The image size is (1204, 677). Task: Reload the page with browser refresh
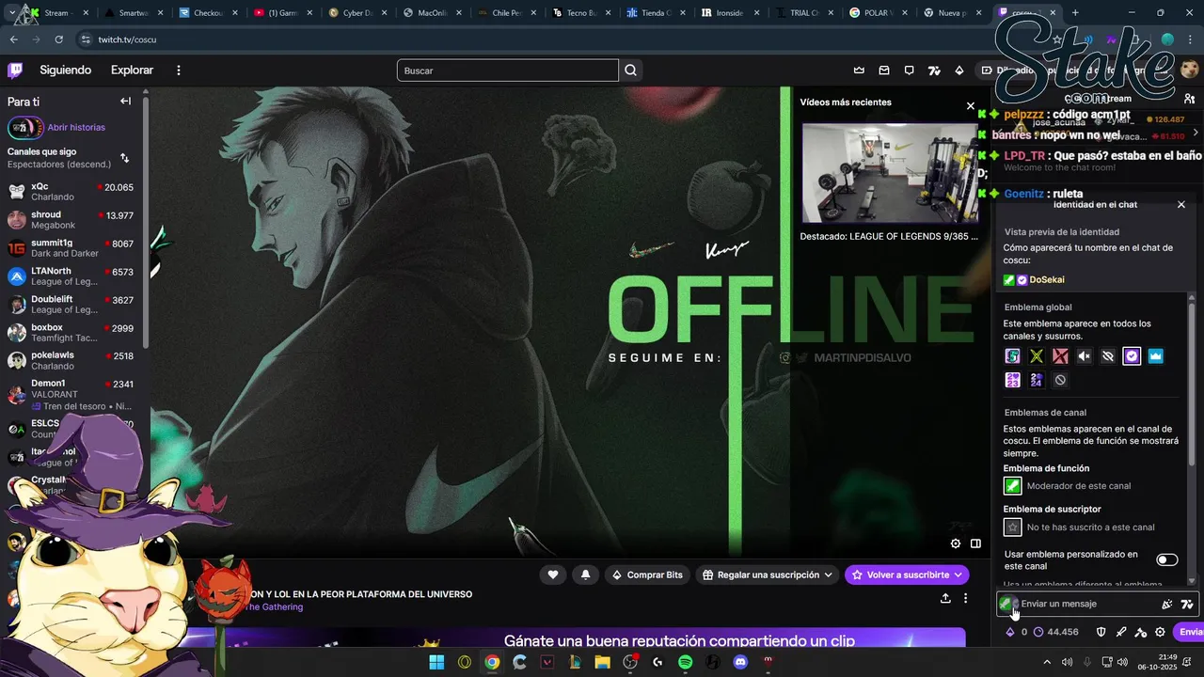tap(58, 40)
